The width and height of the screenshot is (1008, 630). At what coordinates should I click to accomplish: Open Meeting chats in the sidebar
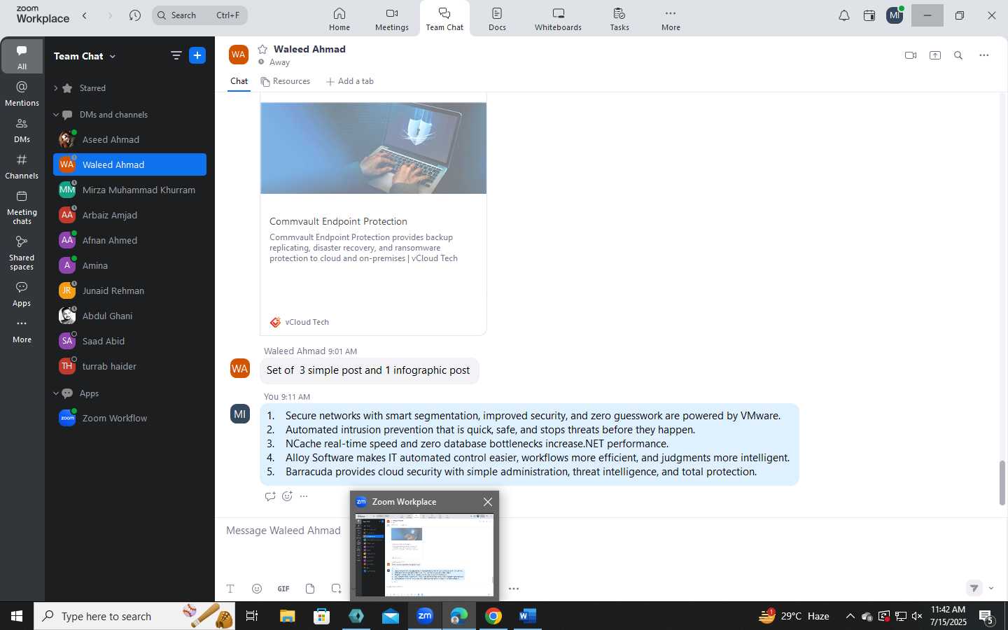(22, 207)
